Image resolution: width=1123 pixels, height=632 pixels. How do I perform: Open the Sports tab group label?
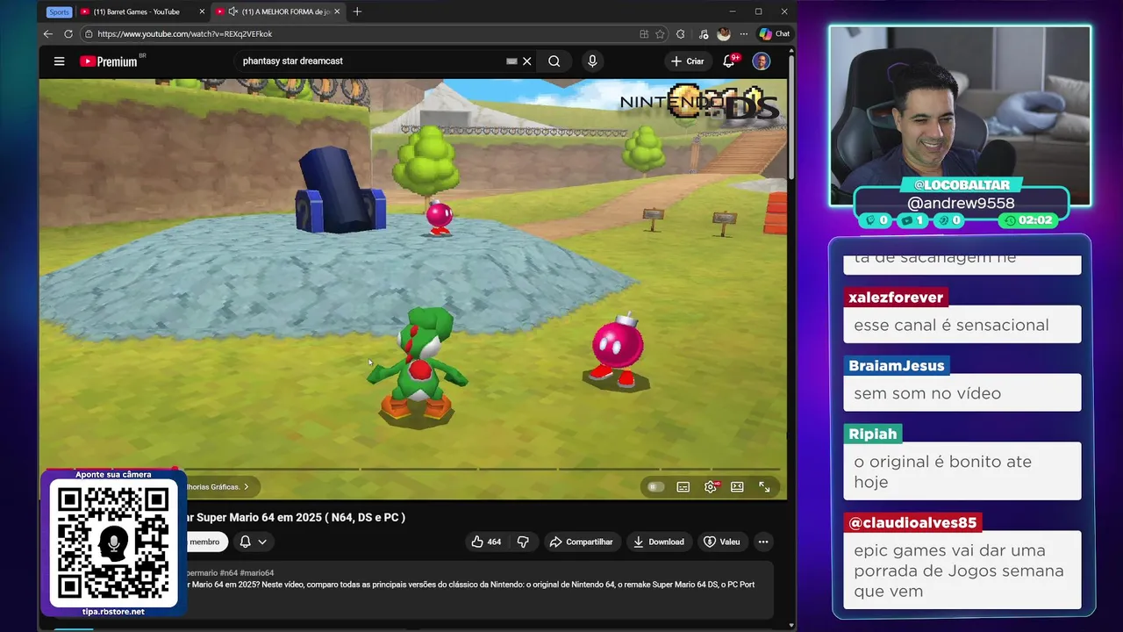(59, 11)
